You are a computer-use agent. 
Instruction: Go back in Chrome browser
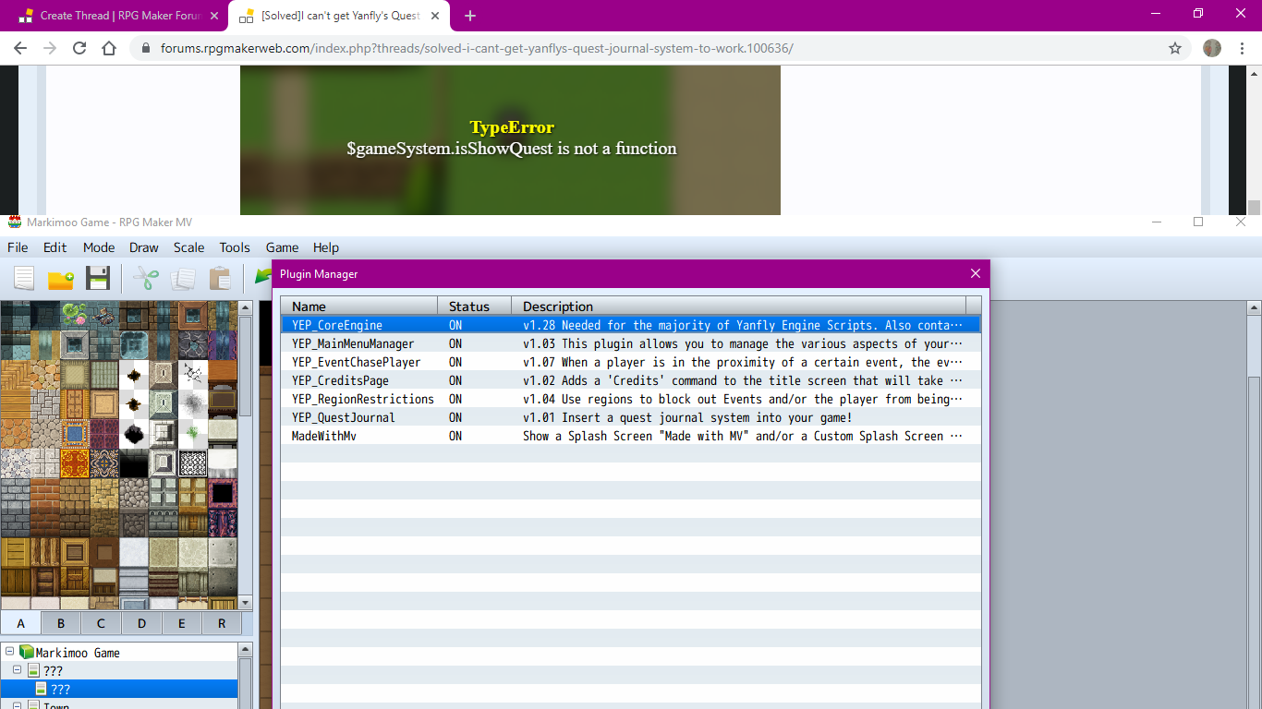click(x=20, y=48)
